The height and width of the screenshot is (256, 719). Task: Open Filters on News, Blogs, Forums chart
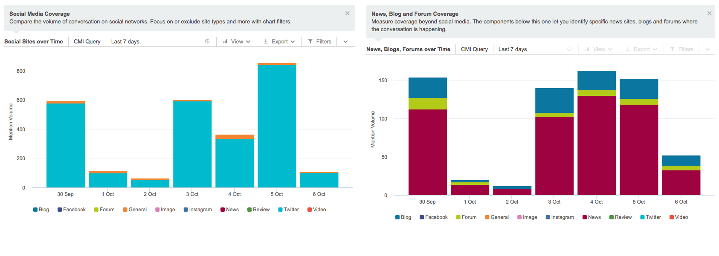pos(682,49)
